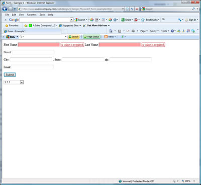
Task: Open the Page dropdown in command bar
Action: [x=144, y=31]
